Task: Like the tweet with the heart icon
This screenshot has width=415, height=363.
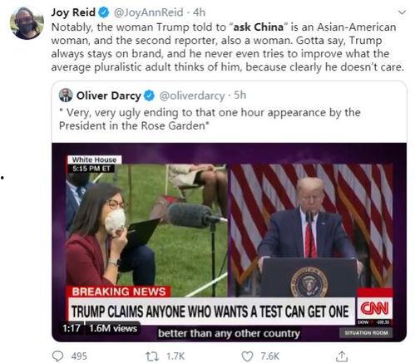Action: tap(247, 356)
